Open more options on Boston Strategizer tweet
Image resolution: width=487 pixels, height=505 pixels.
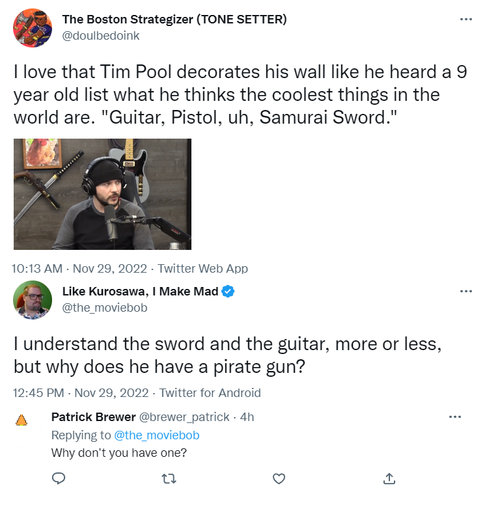466,19
